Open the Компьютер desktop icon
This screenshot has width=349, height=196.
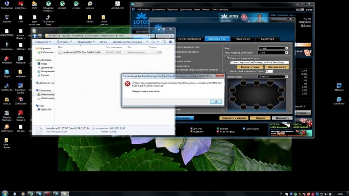pos(6,5)
